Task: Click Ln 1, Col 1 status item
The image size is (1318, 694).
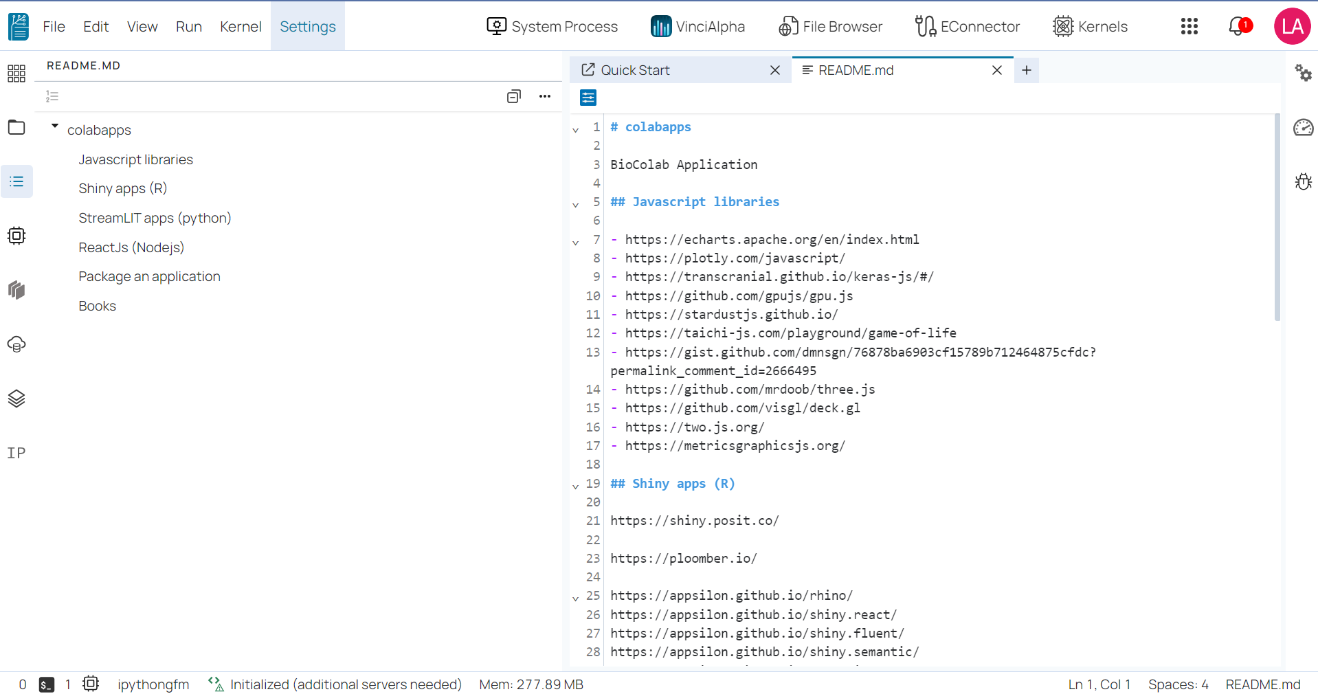Action: click(x=1099, y=684)
